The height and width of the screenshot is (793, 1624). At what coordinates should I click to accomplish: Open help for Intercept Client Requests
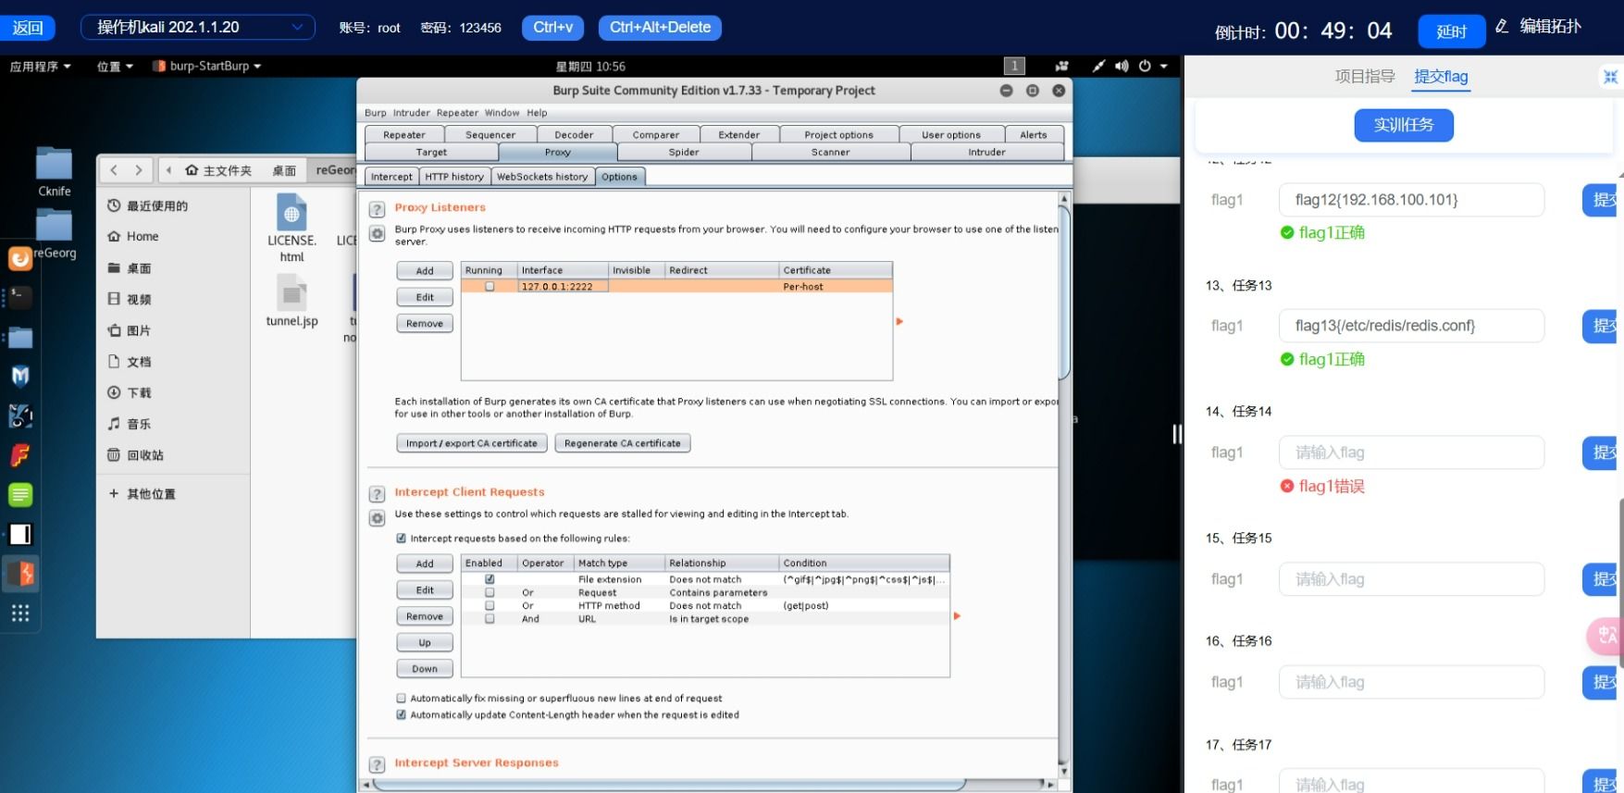pos(377,494)
